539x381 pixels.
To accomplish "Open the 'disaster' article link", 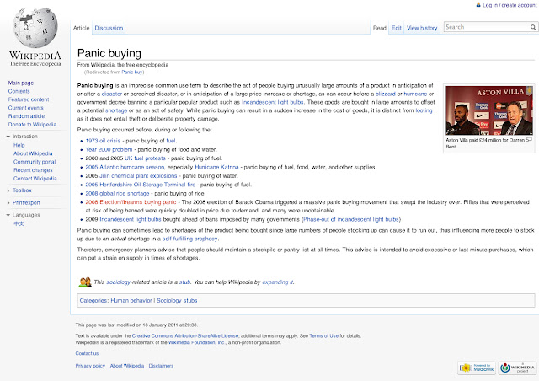I will pyautogui.click(x=112, y=94).
